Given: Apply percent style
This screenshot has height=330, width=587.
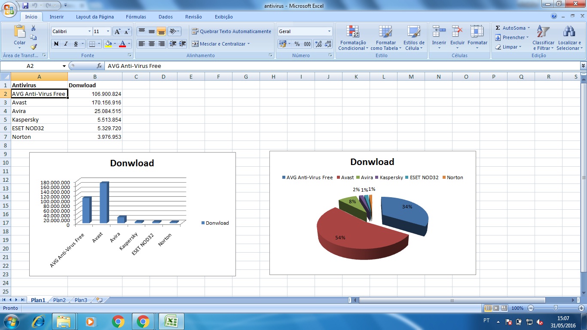Looking at the screenshot, I should point(297,44).
